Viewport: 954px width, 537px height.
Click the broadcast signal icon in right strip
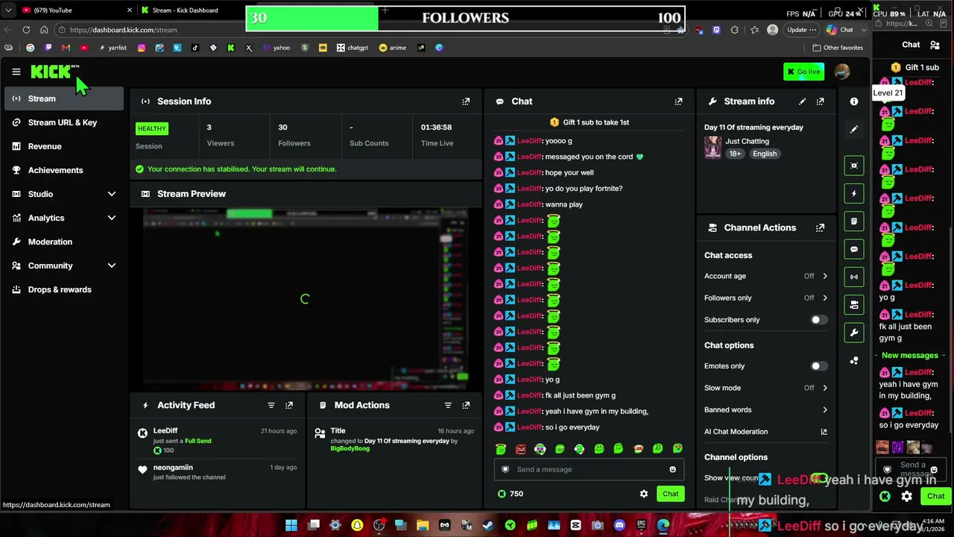(854, 277)
